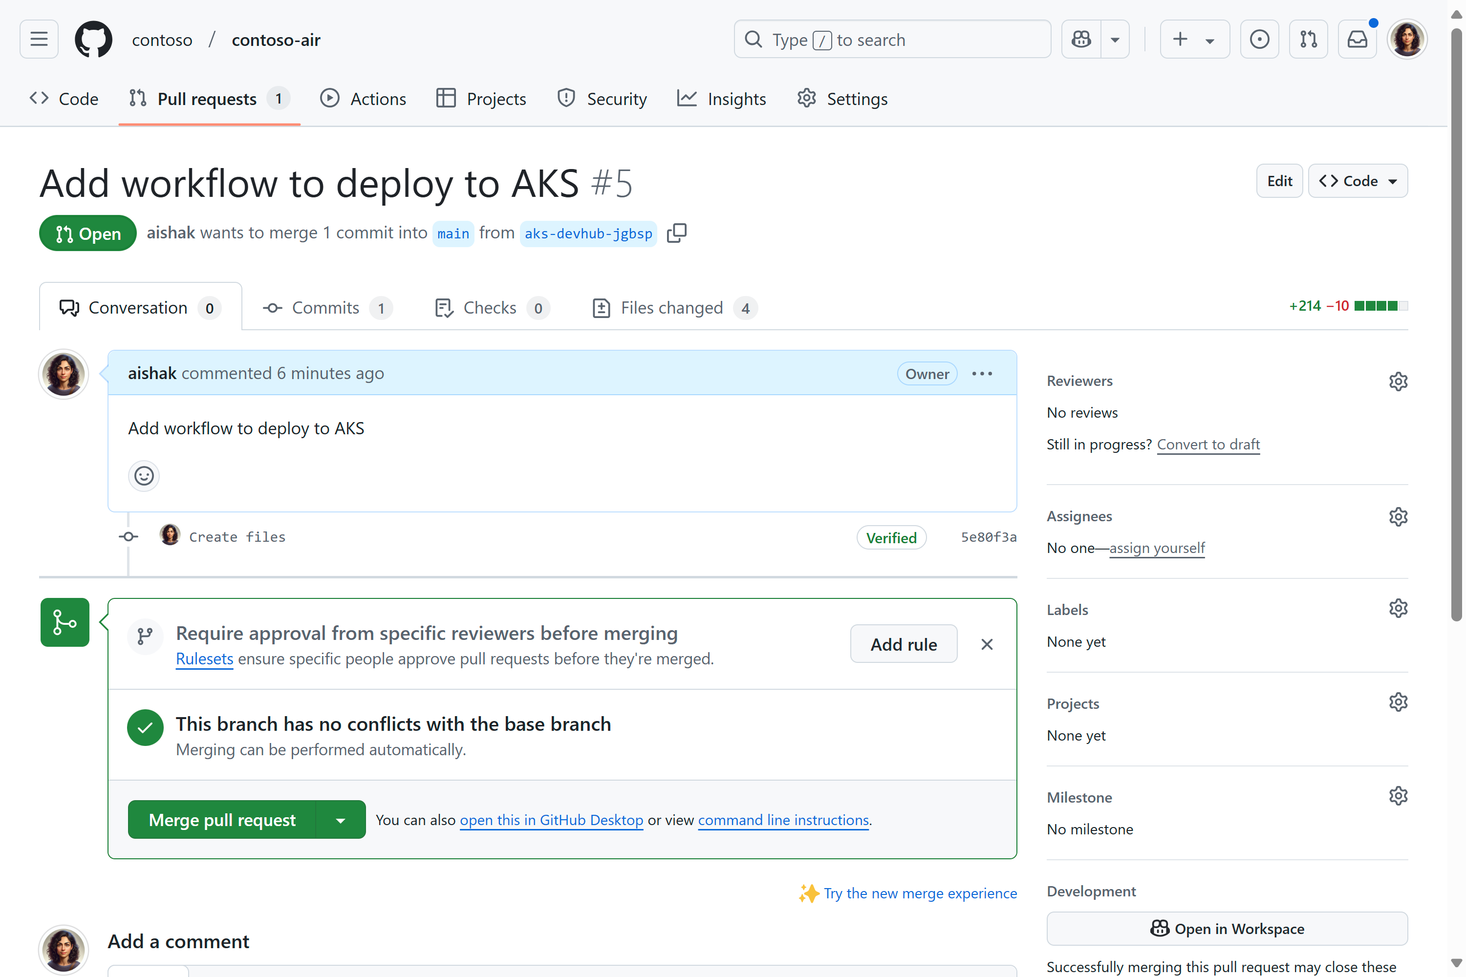Click the Merge pull request button
The height and width of the screenshot is (977, 1466).
222,820
